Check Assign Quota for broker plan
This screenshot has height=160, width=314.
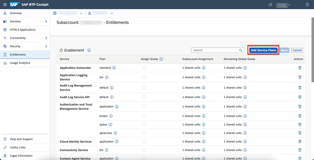[x=144, y=116]
